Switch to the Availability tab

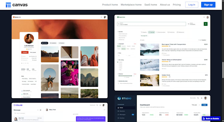pyautogui.click(x=53, y=43)
